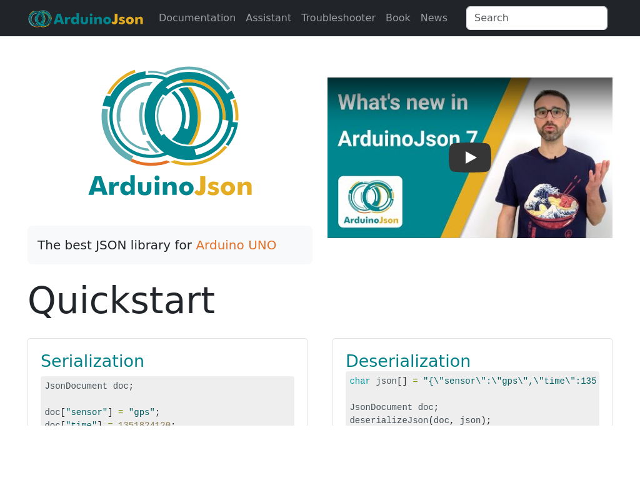The width and height of the screenshot is (640, 480).
Task: Open the Deserialization heading link
Action: coord(408,361)
